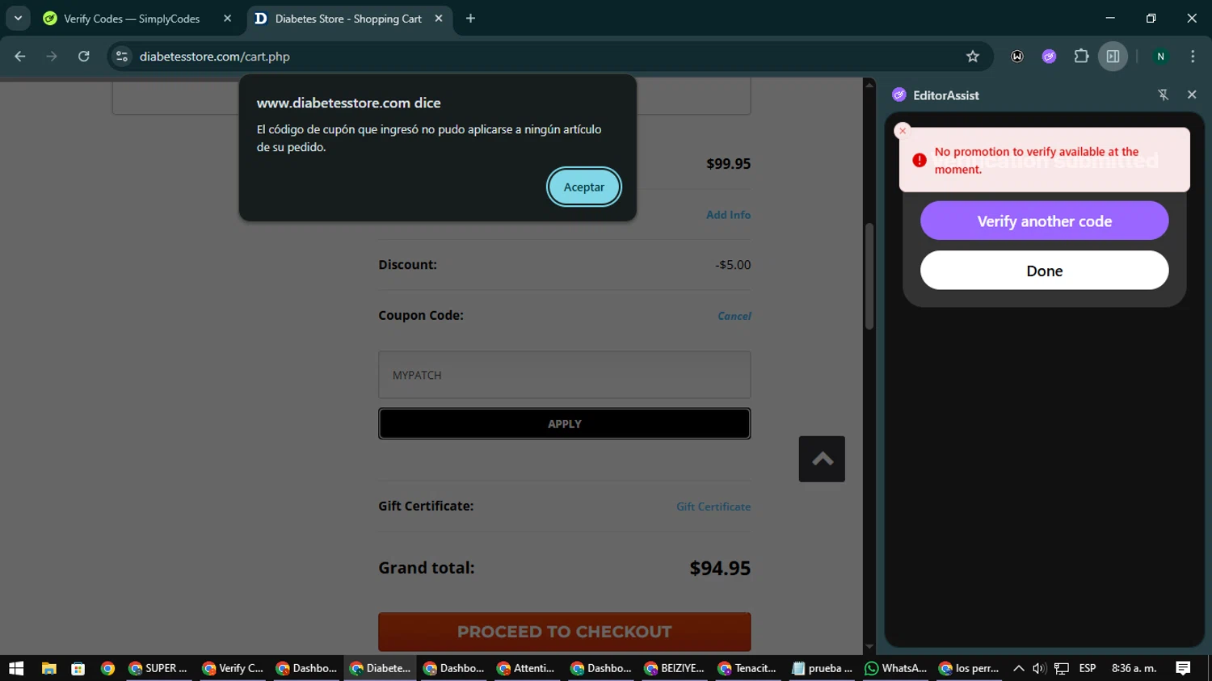Open File Explorer from taskbar

pyautogui.click(x=48, y=668)
